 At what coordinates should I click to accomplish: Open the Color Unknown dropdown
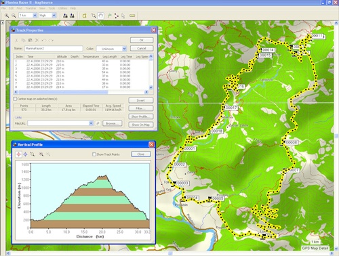coord(124,49)
